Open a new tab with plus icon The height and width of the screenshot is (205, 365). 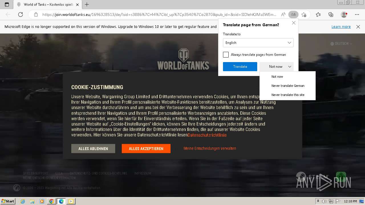(87, 5)
